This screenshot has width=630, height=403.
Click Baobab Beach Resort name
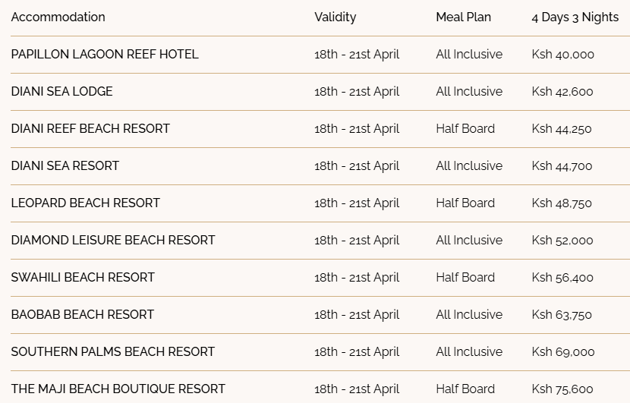coord(83,315)
